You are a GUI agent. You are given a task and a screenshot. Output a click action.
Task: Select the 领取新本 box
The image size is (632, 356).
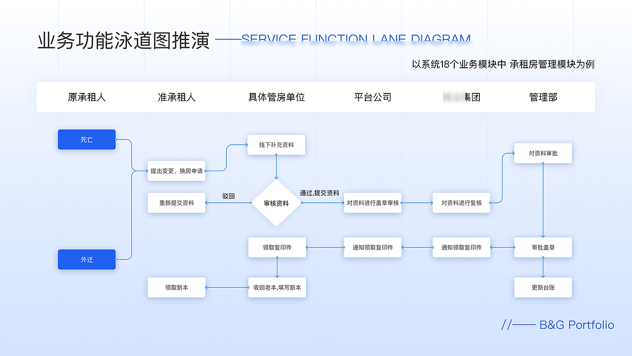(x=176, y=287)
